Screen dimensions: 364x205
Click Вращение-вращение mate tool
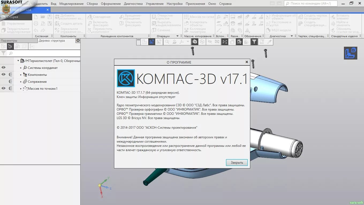tap(131, 17)
